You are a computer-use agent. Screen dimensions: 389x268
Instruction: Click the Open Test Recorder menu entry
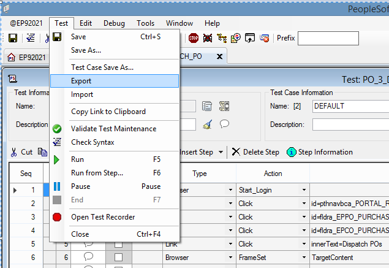[x=103, y=216]
